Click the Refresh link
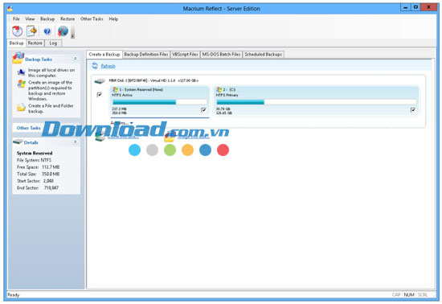Viewport: 442px width, 304px height. [x=108, y=66]
